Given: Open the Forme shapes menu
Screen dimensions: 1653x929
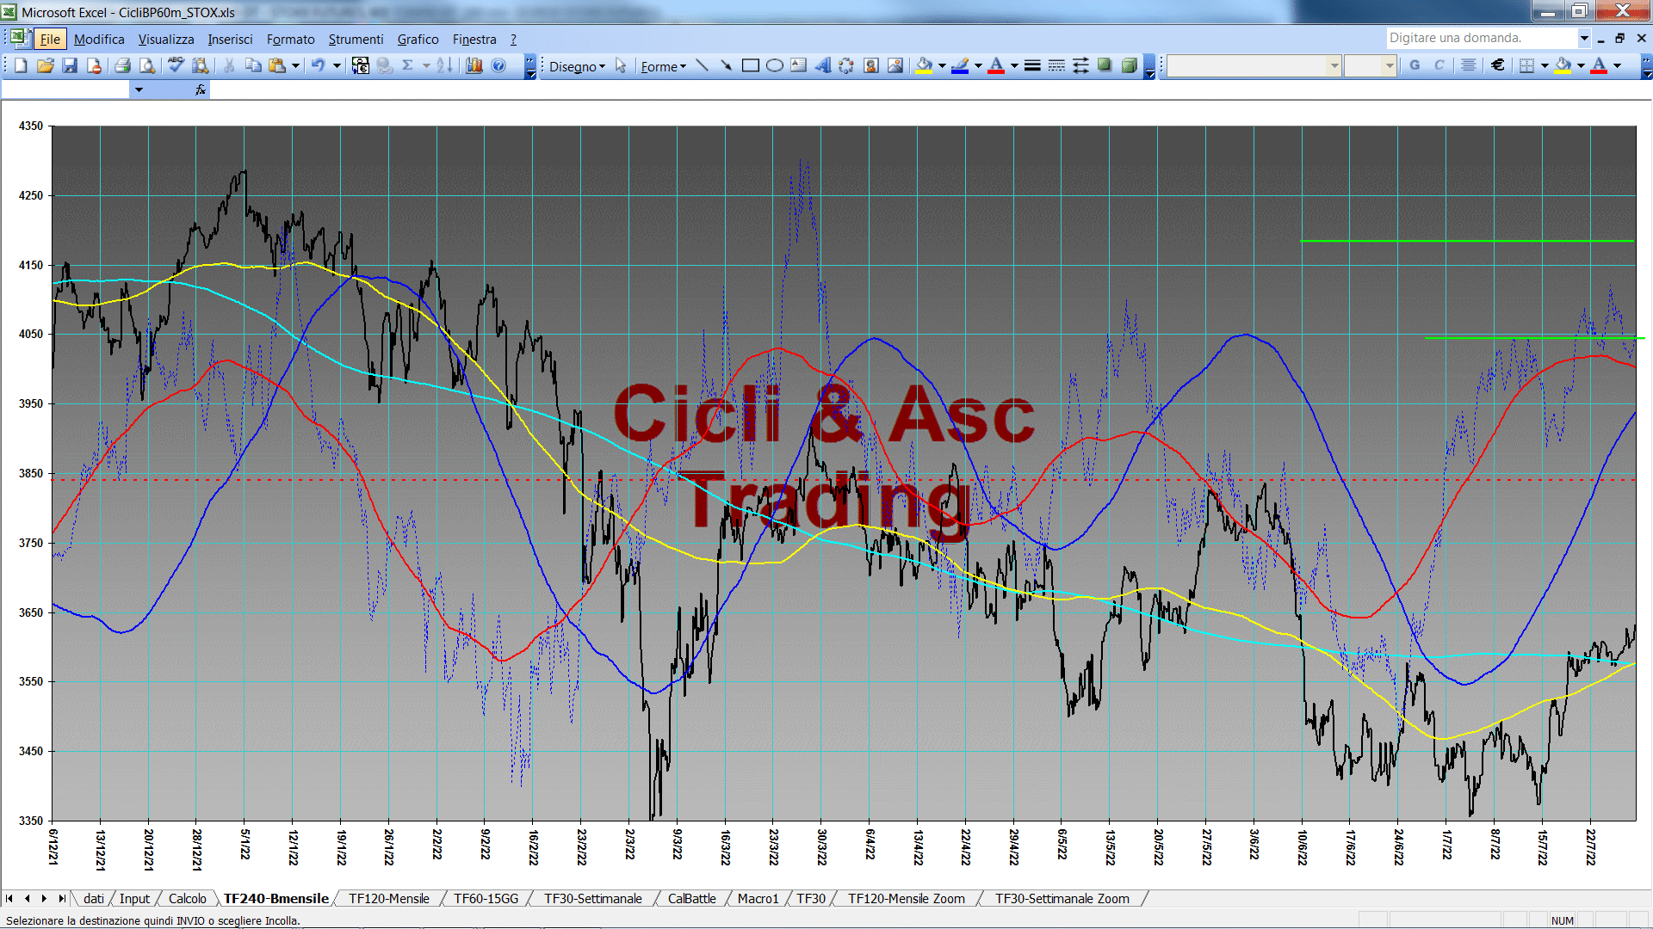Looking at the screenshot, I should coord(663,66).
